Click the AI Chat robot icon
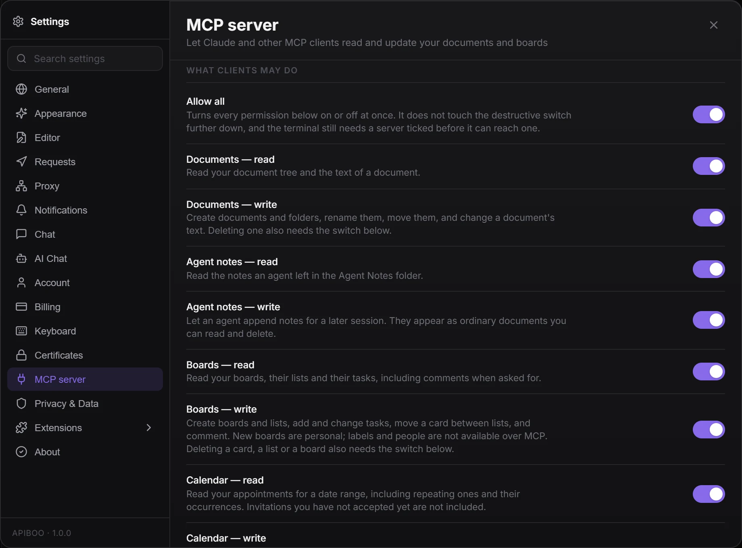This screenshot has width=742, height=548. coord(21,259)
